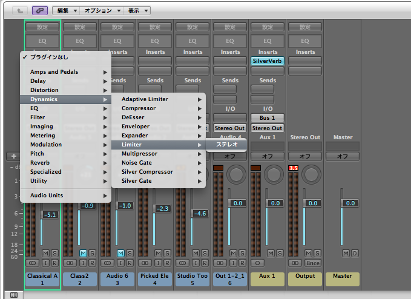Mute the Aux 1 channel
This screenshot has width=411, height=299.
click(271, 254)
